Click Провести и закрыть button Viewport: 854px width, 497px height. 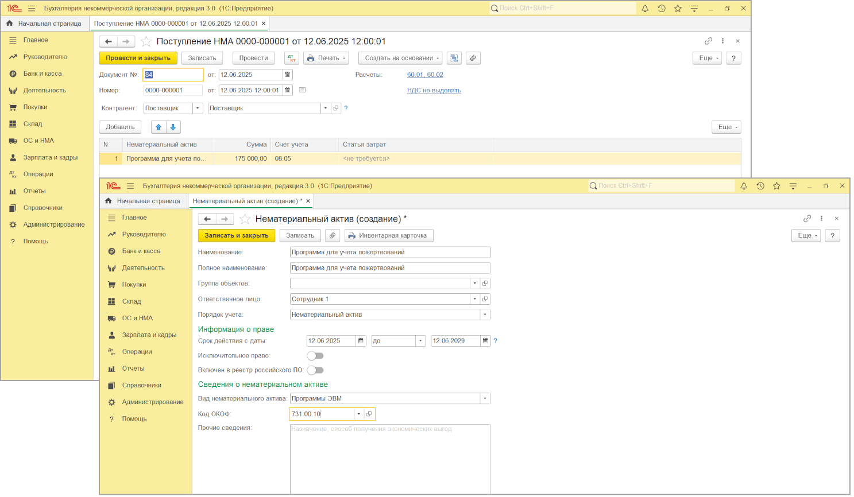tap(138, 58)
